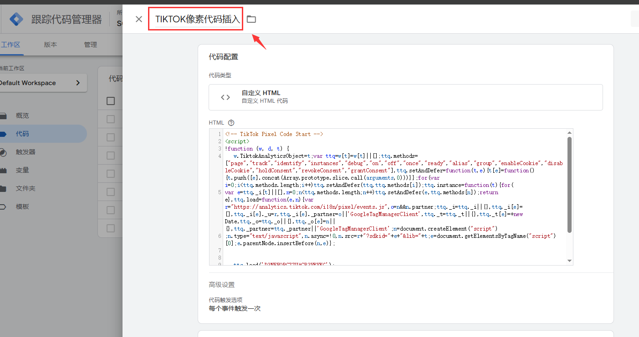Open 模板 templates in the sidebar

(x=22, y=206)
